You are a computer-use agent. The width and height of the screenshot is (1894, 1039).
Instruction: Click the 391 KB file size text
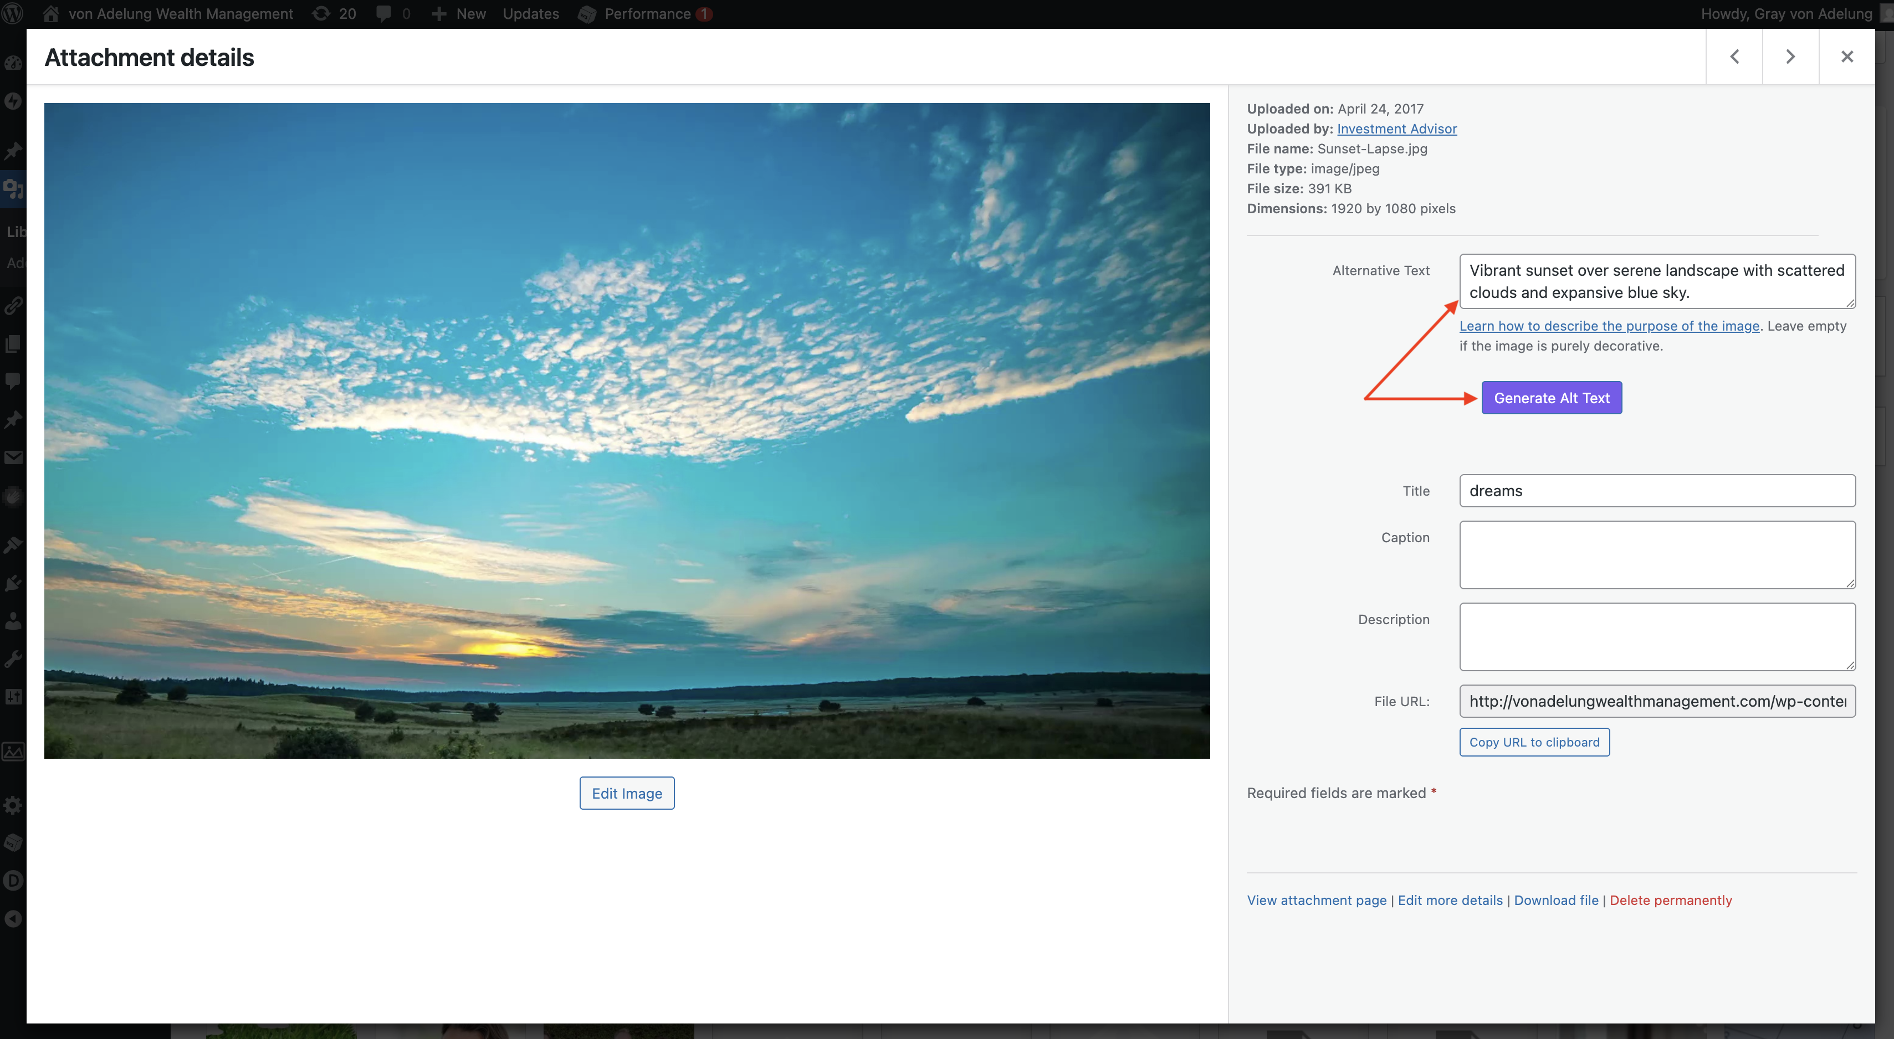1329,188
